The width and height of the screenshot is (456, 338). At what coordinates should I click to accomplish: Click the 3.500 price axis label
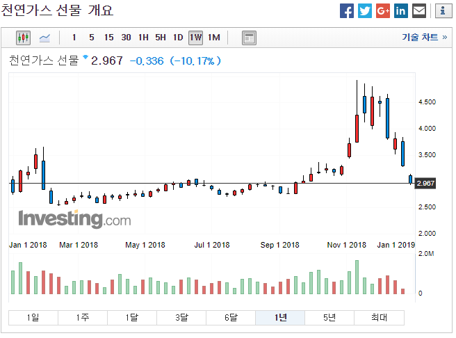(x=427, y=155)
